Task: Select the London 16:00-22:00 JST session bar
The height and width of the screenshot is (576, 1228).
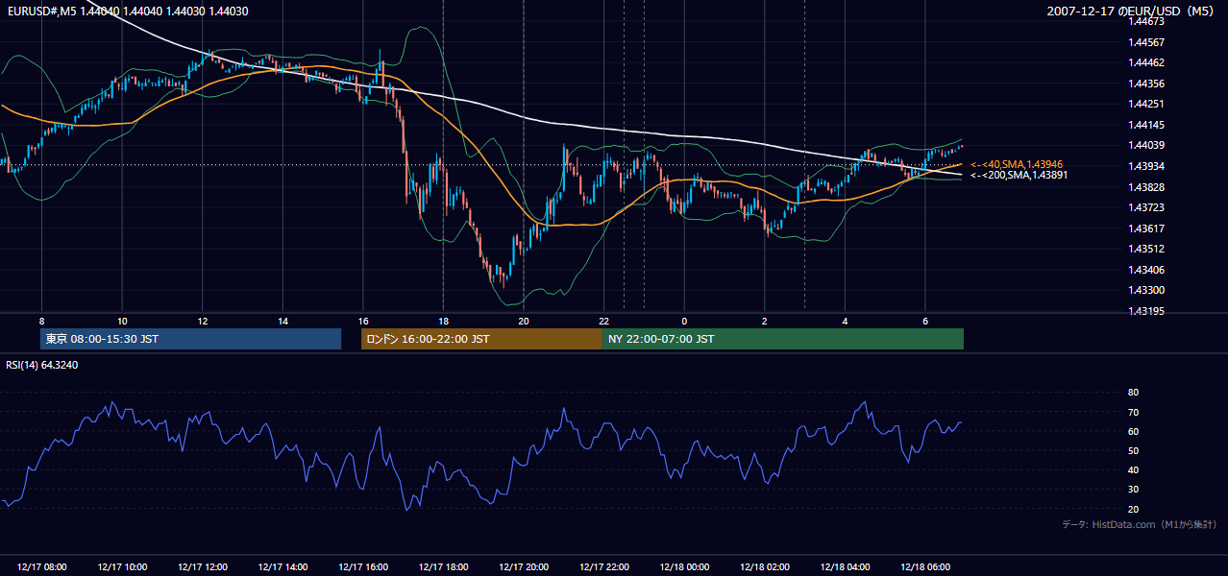Action: tap(481, 339)
